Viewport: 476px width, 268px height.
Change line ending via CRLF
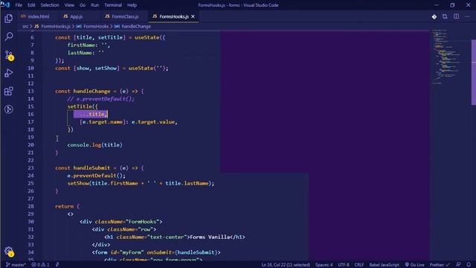coord(359,265)
